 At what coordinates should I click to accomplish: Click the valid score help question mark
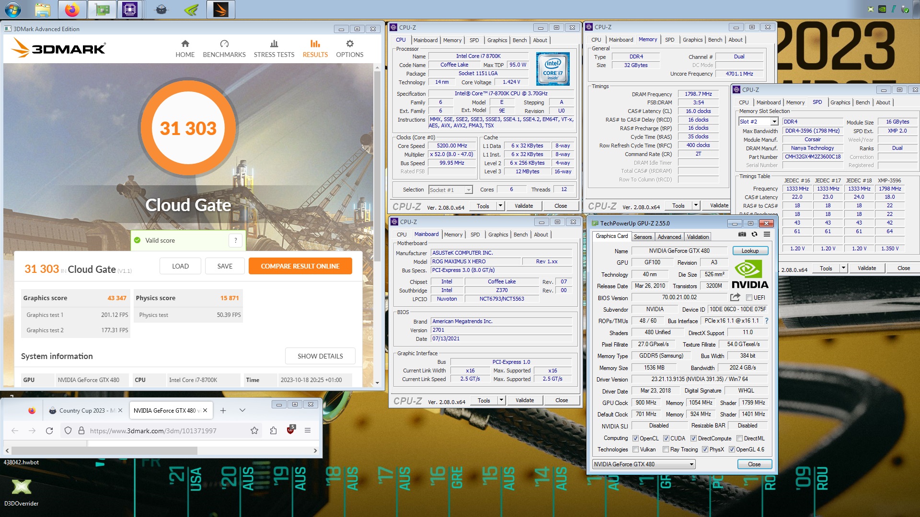point(235,240)
